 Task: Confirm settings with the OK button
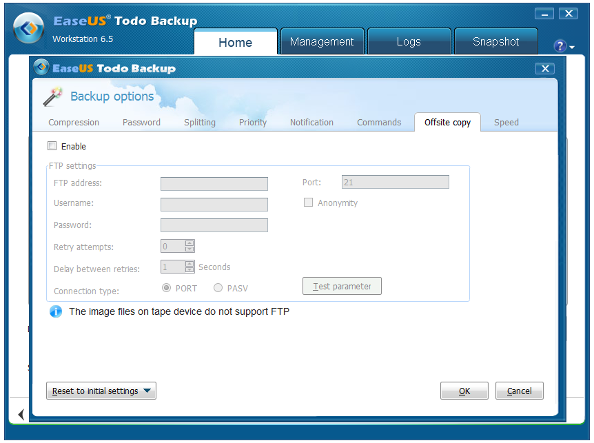pos(464,391)
